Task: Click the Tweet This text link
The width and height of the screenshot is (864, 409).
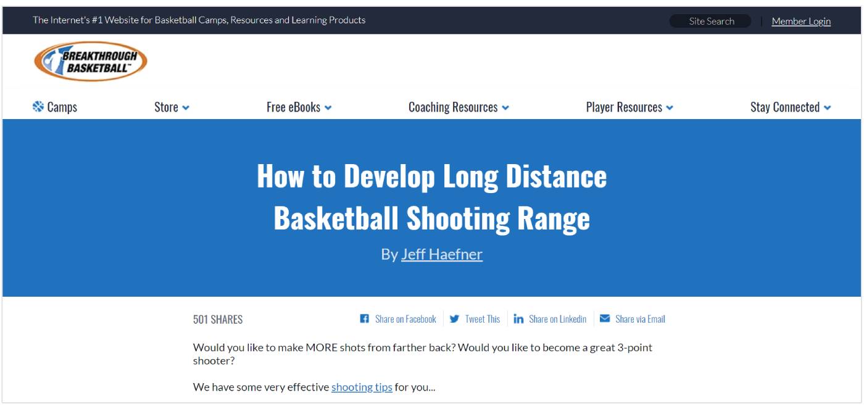Action: tap(483, 319)
